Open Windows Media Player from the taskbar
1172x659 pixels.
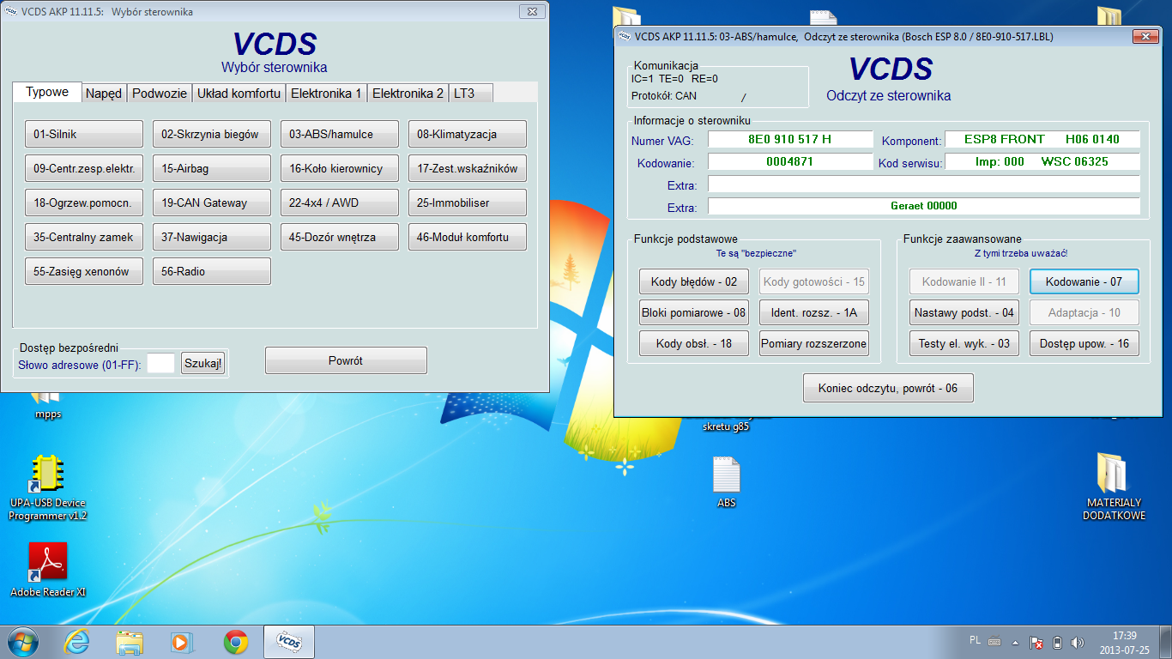[181, 642]
